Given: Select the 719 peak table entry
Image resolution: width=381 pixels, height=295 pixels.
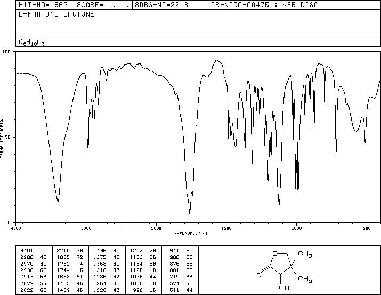Looking at the screenshot, I should click(x=181, y=277).
